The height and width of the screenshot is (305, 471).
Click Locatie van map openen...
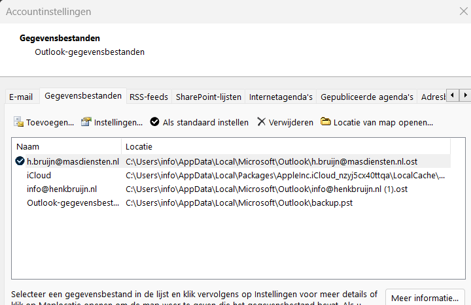(x=383, y=122)
